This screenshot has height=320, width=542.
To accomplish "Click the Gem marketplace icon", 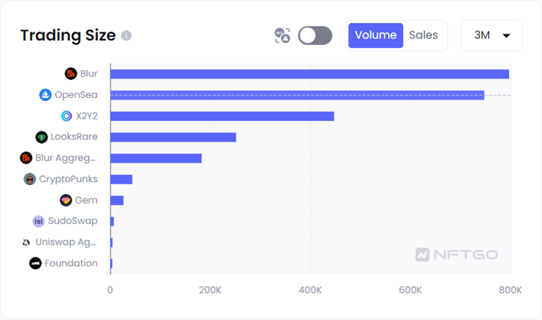I will click(66, 201).
